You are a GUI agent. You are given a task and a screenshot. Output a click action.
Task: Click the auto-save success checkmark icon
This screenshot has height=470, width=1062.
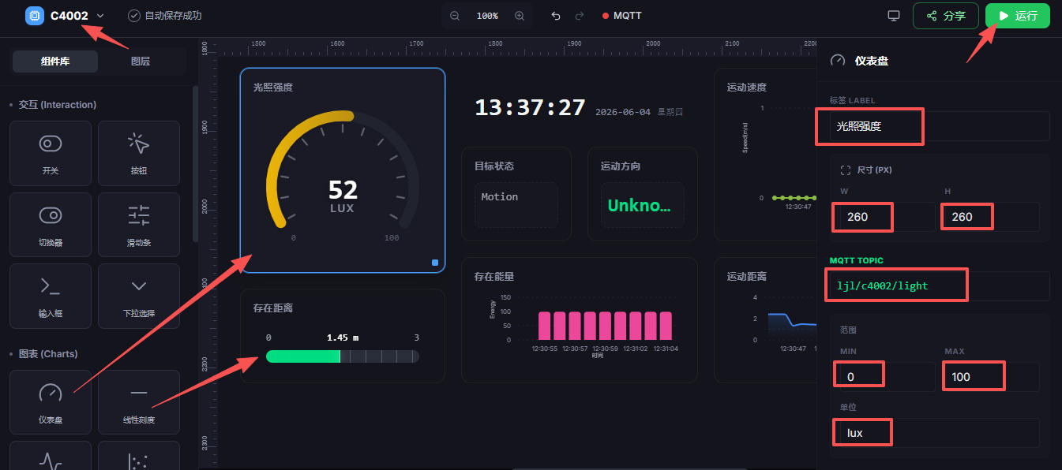134,16
